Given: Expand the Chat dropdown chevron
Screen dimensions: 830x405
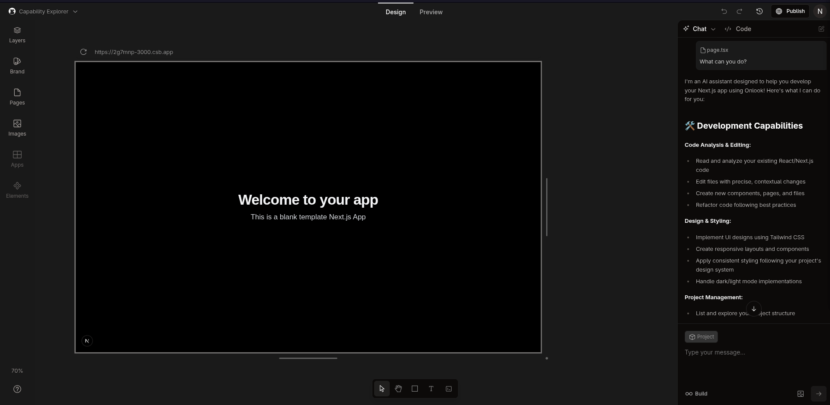Looking at the screenshot, I should pos(713,29).
